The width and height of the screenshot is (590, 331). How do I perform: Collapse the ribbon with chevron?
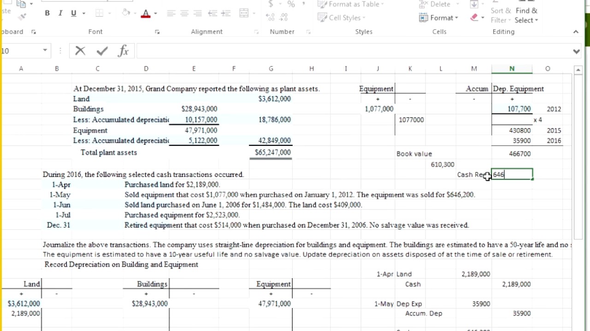pos(576,32)
